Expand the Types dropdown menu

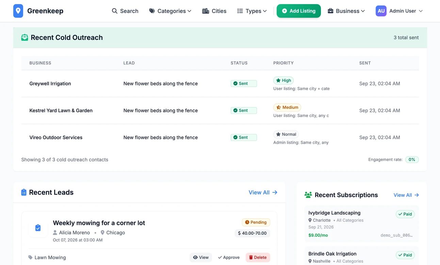pyautogui.click(x=252, y=11)
